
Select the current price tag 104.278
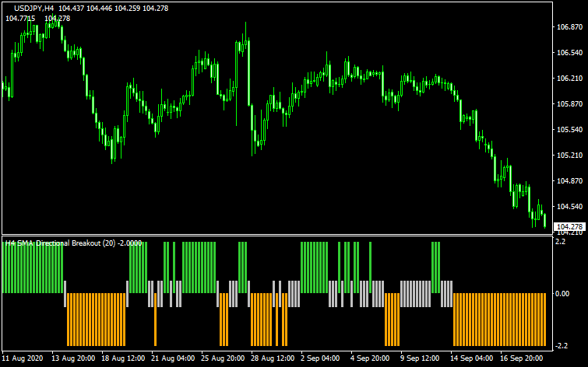tap(568, 227)
